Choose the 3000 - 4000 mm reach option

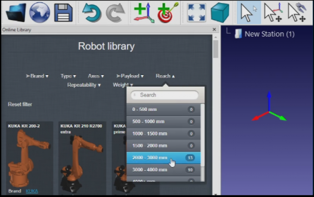163,170
